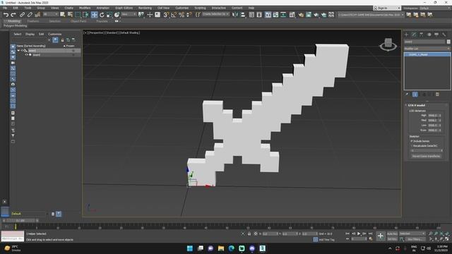Click the time slider frame handle
This screenshot has width=452, height=254.
coord(20,221)
